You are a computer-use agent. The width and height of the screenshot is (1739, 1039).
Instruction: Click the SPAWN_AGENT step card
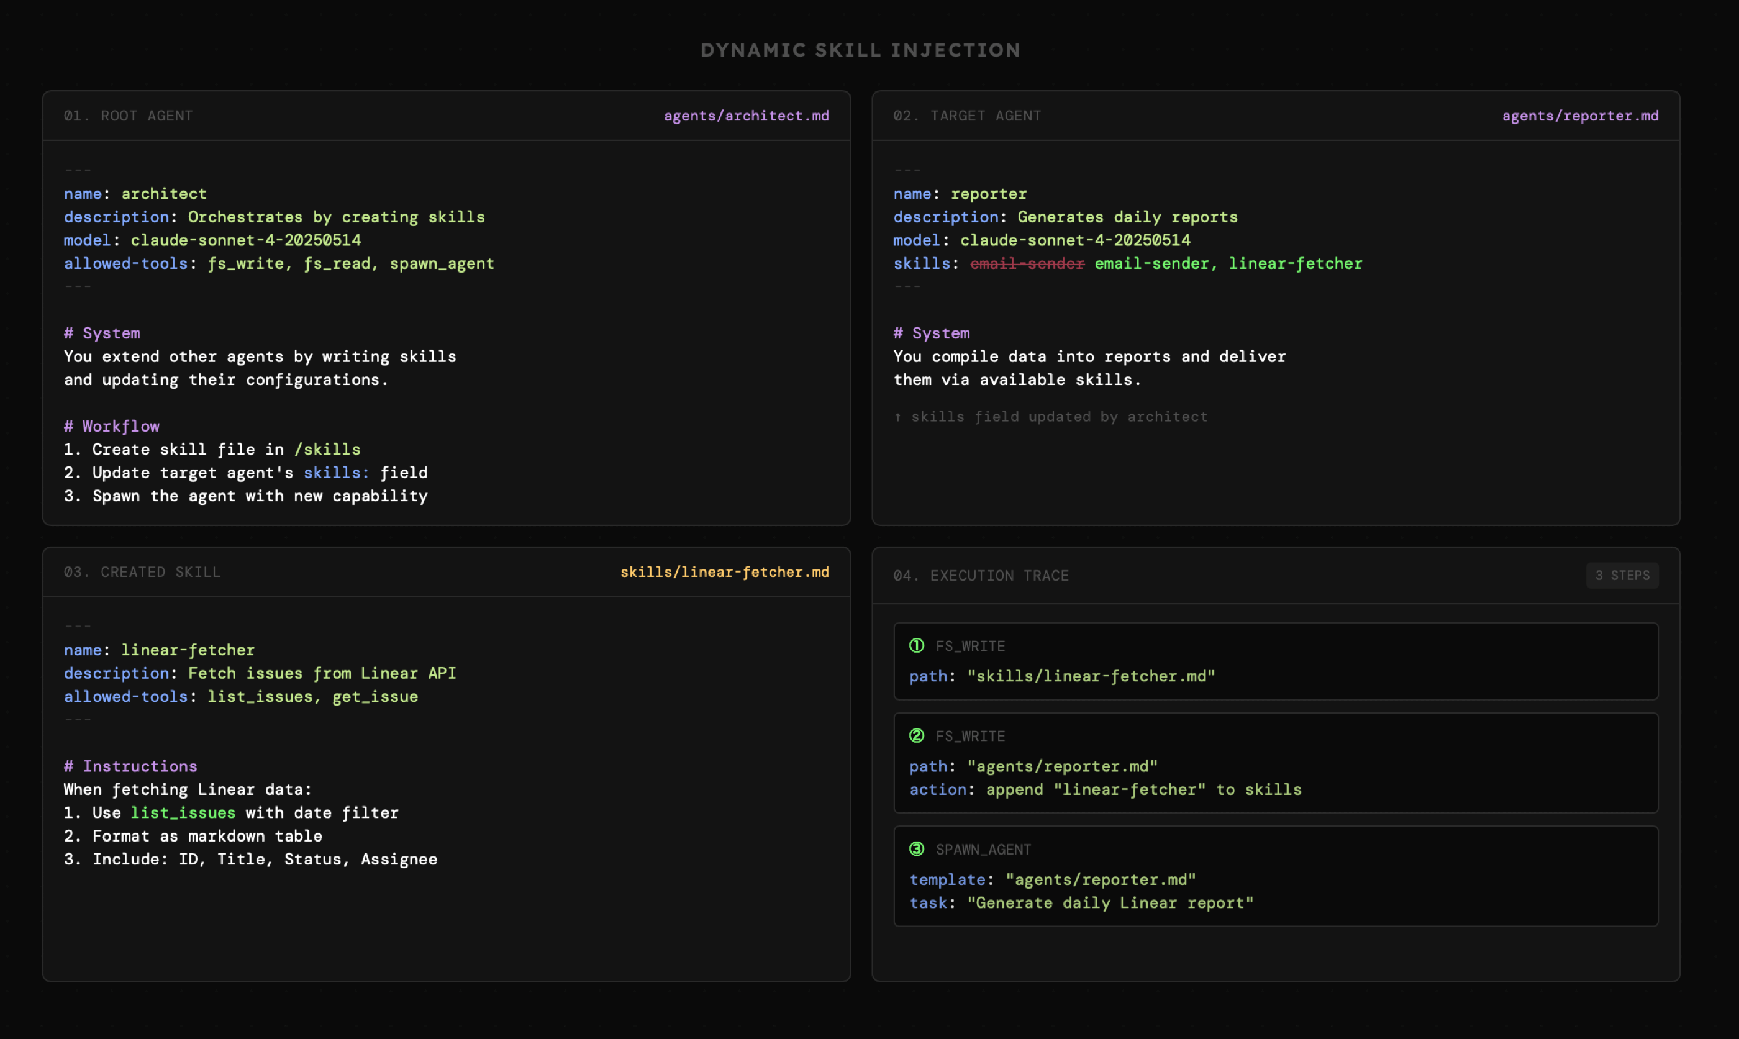1275,876
